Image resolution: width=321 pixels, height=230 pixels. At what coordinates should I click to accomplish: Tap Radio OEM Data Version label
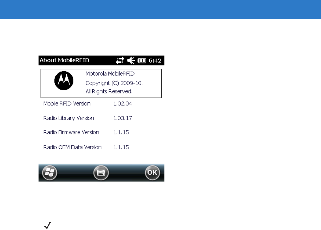[72, 147]
